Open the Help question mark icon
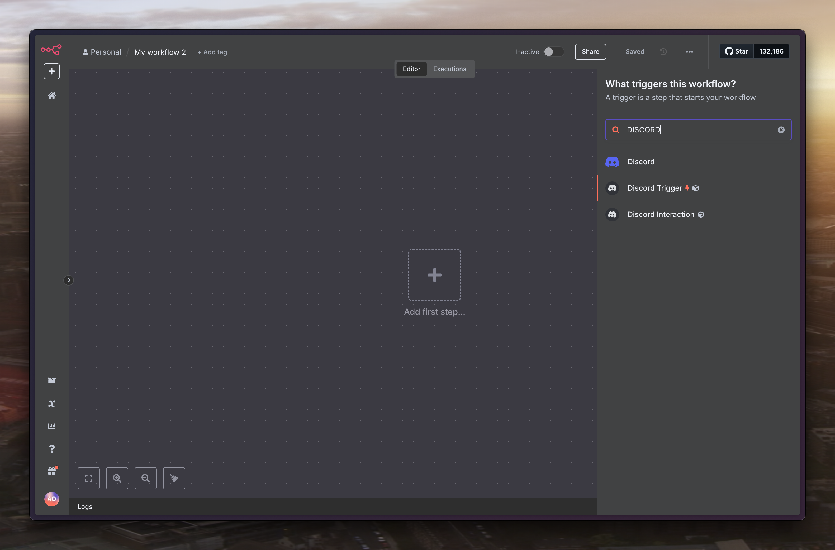The width and height of the screenshot is (835, 550). (x=52, y=449)
